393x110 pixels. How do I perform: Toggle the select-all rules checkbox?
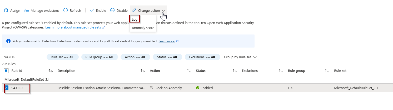coord(6,71)
